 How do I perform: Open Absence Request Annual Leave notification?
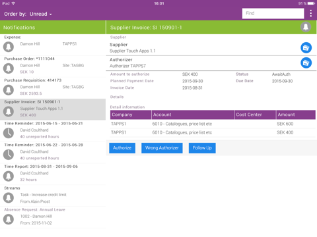point(53,217)
